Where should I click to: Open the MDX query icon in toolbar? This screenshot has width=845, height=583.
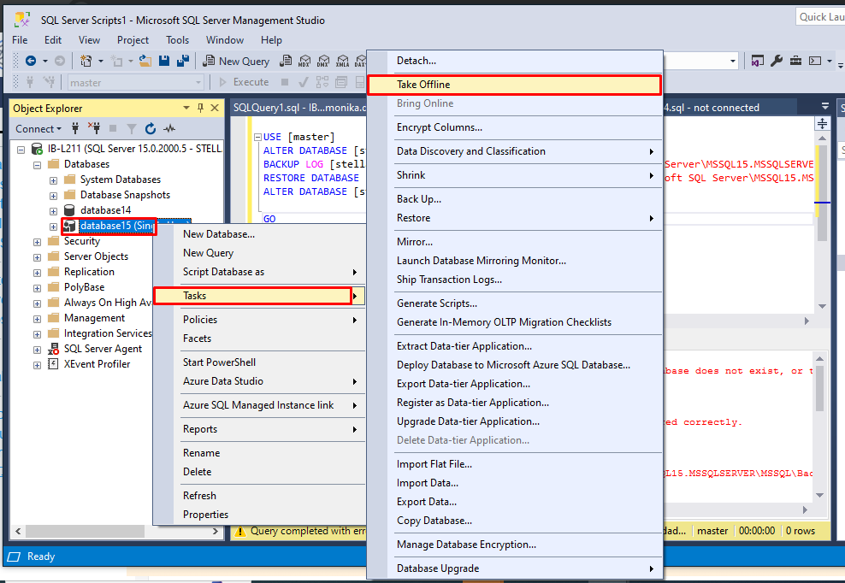[x=304, y=62]
